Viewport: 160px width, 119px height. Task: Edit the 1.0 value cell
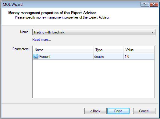pos(139,57)
